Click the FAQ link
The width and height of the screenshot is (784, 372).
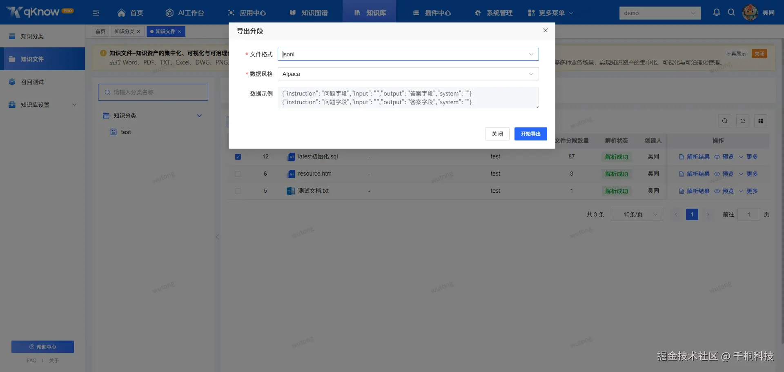point(31,361)
